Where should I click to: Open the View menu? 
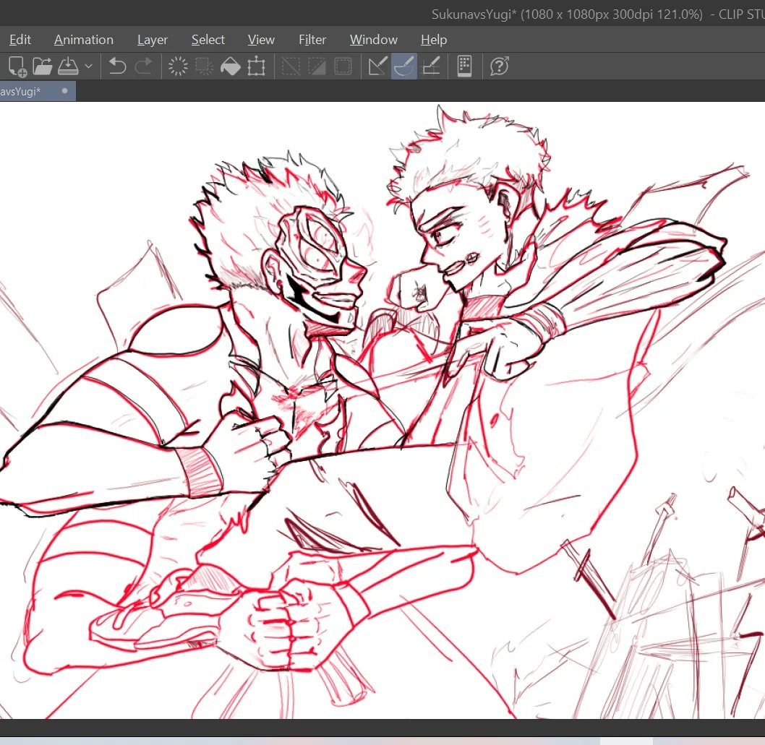click(261, 40)
